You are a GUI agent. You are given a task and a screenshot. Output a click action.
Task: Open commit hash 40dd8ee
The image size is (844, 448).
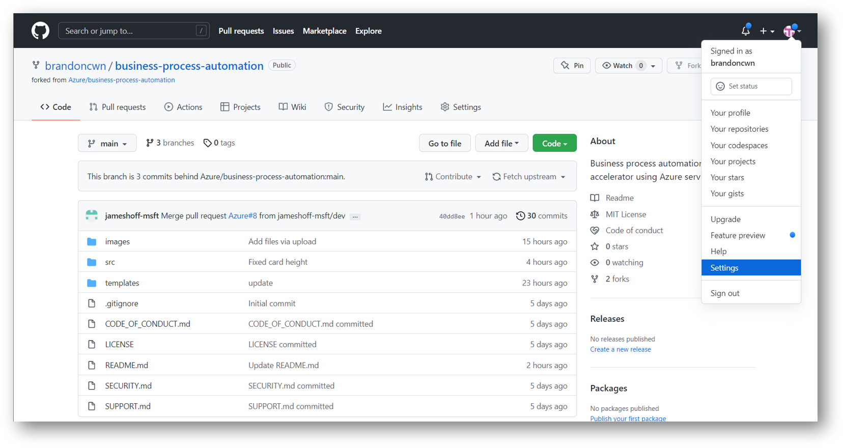pos(452,216)
